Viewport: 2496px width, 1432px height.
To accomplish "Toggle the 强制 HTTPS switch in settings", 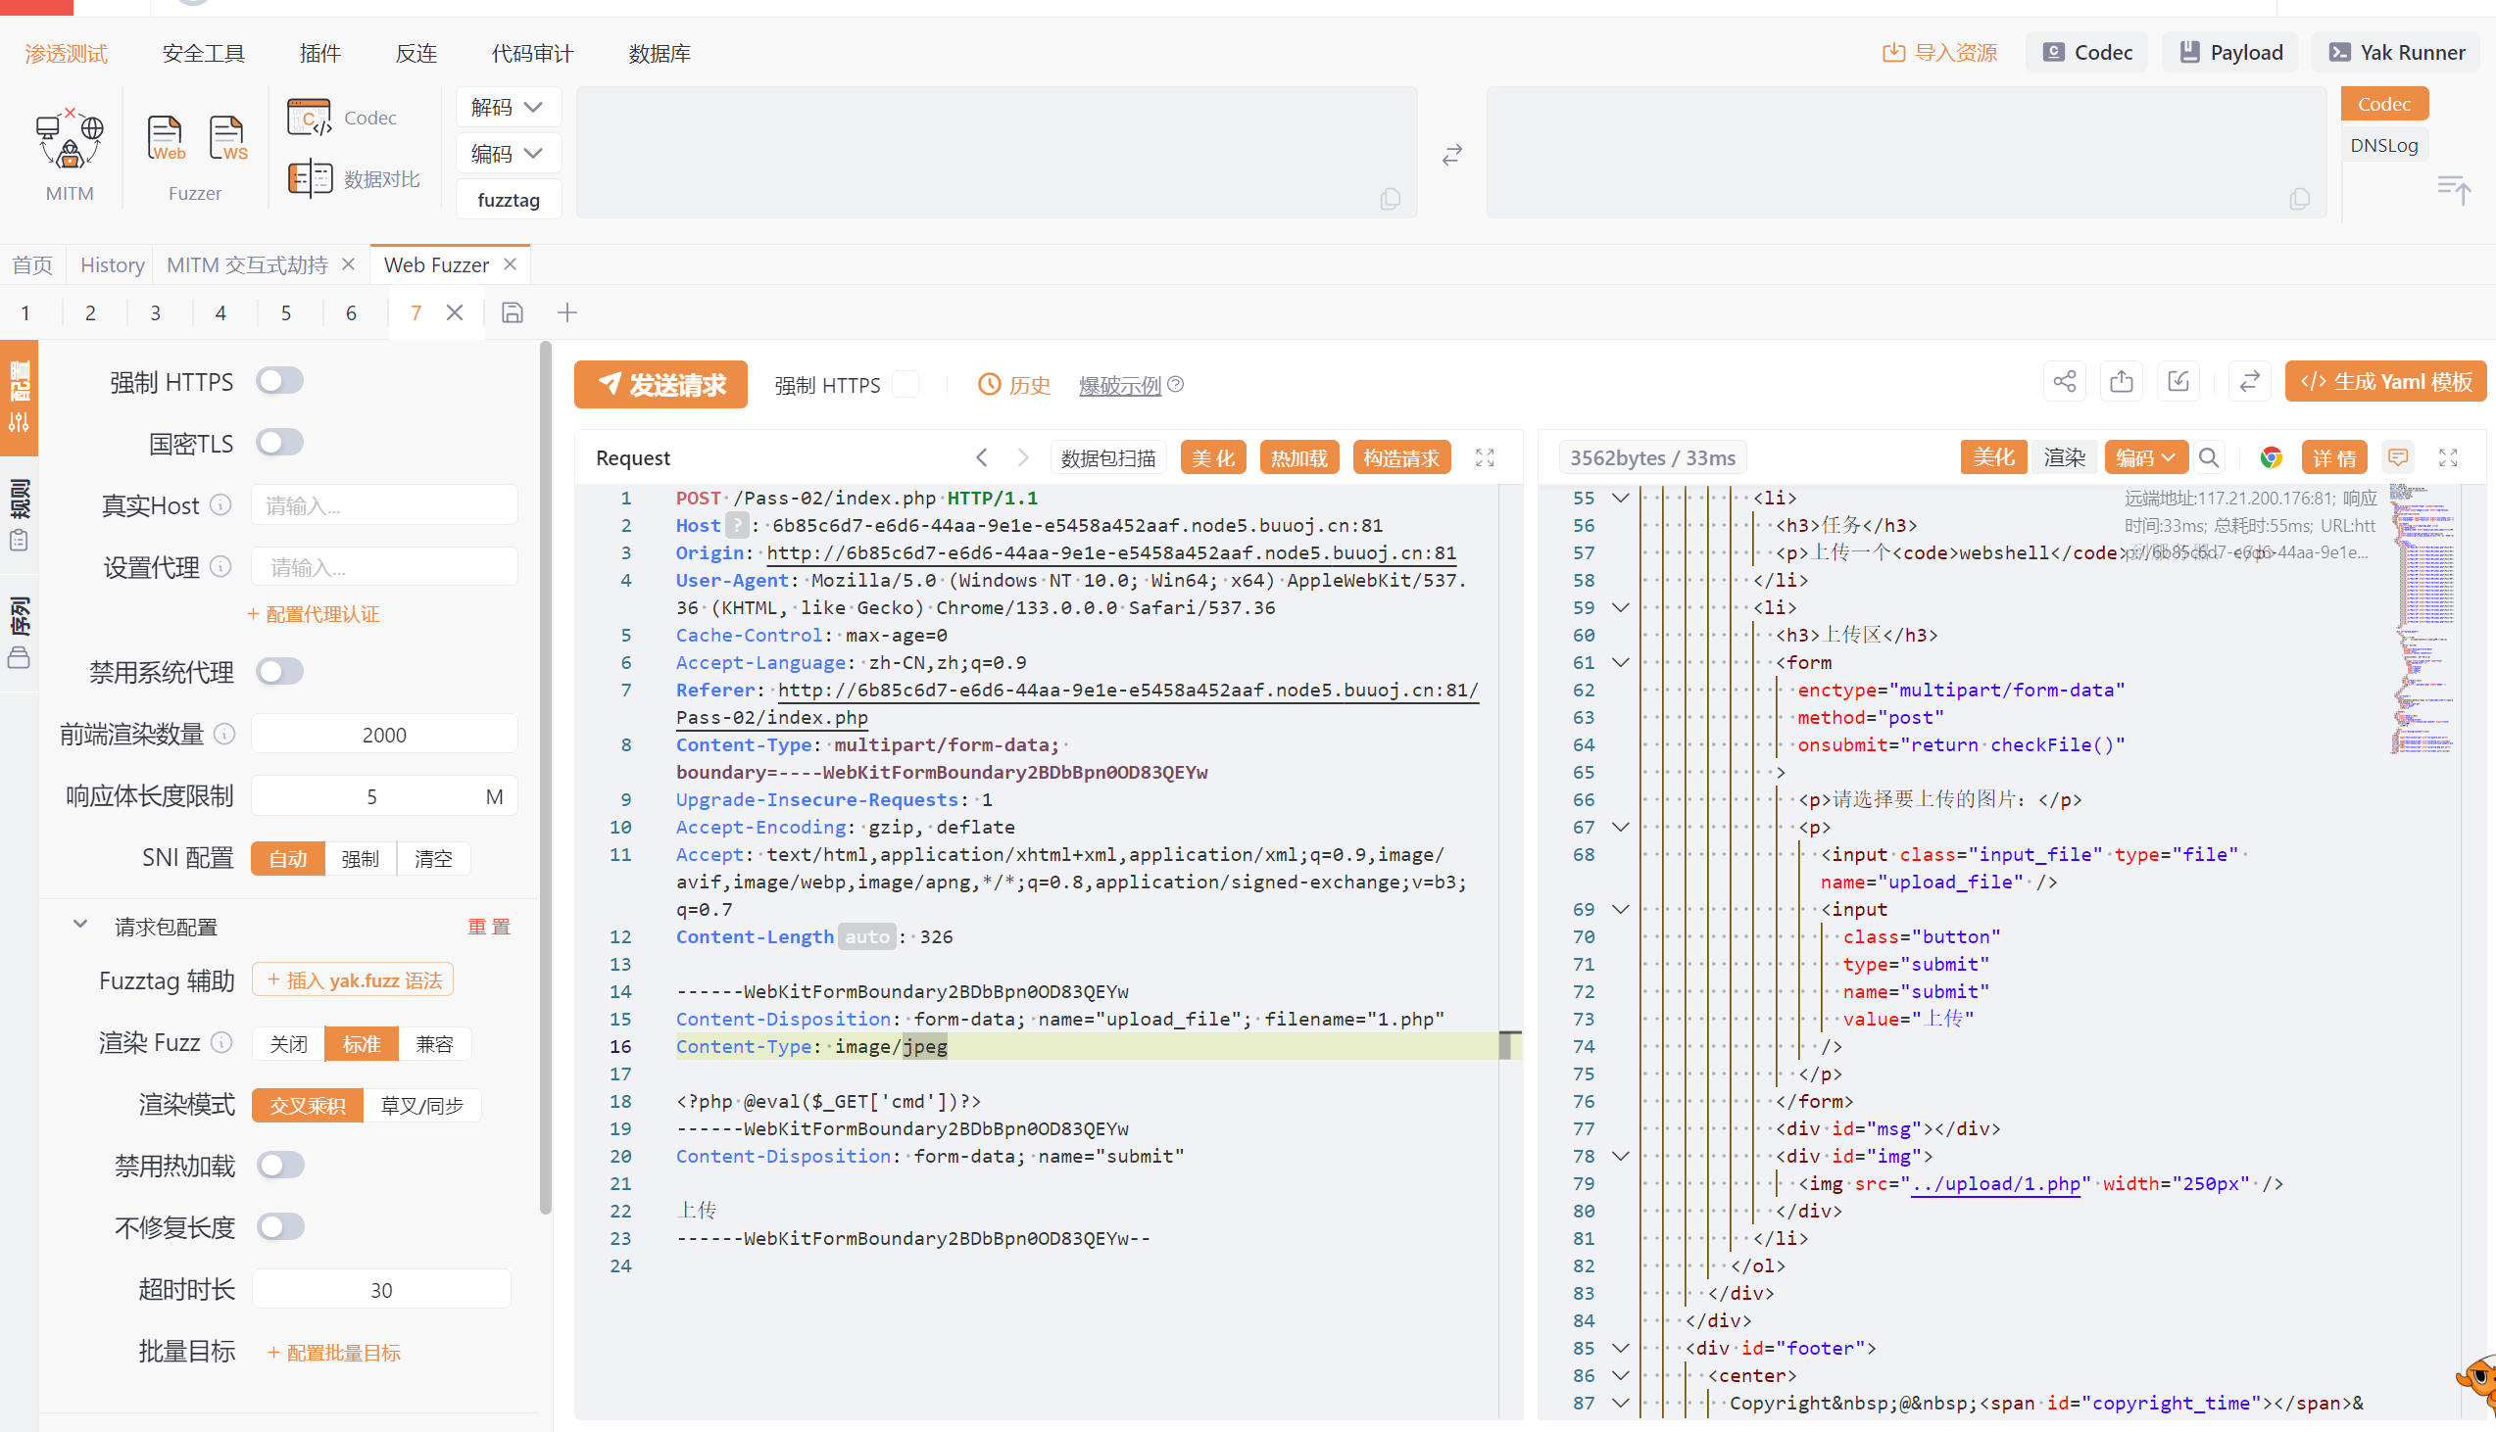I will pyautogui.click(x=279, y=381).
